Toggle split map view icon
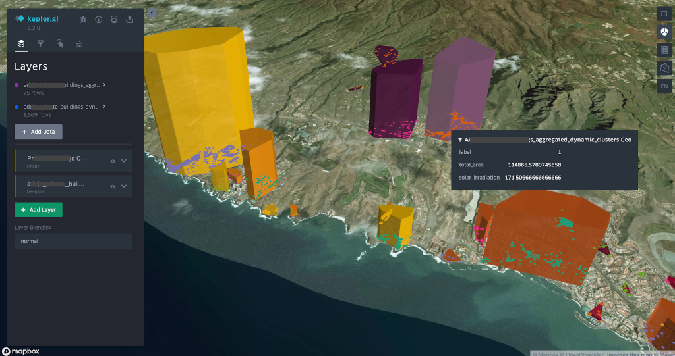This screenshot has height=356, width=675. click(664, 14)
